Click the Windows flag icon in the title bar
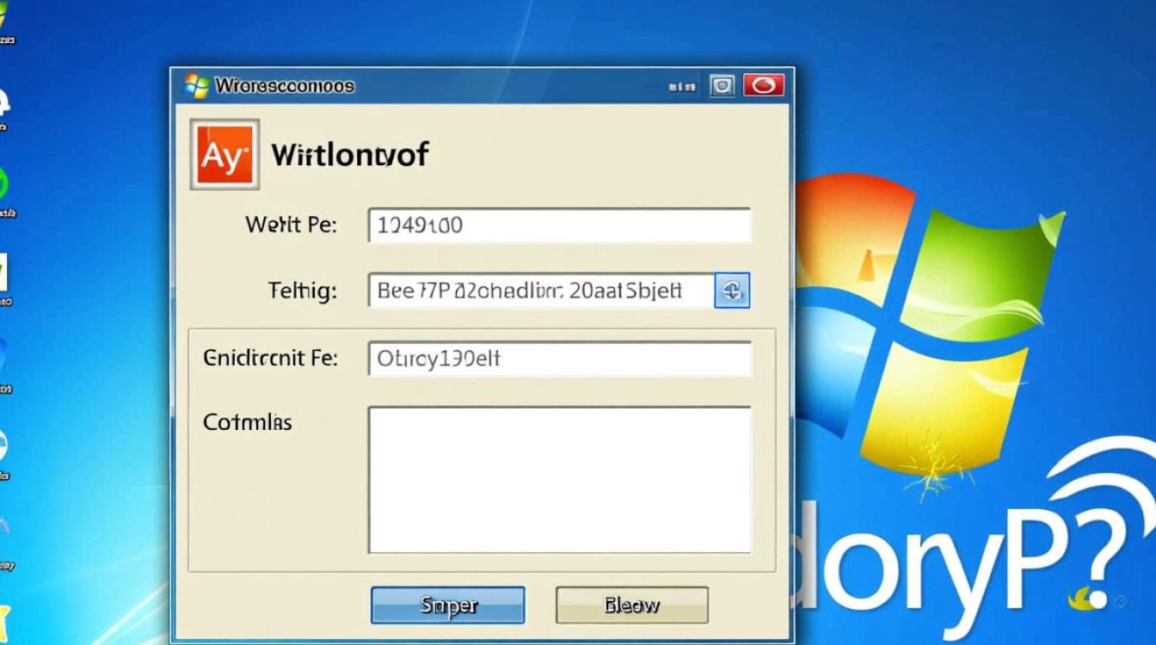Image resolution: width=1156 pixels, height=645 pixels. [x=196, y=85]
